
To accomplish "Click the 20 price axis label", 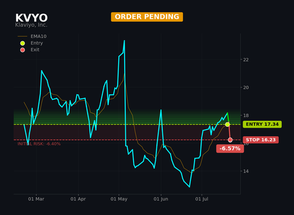I will click(246, 88).
